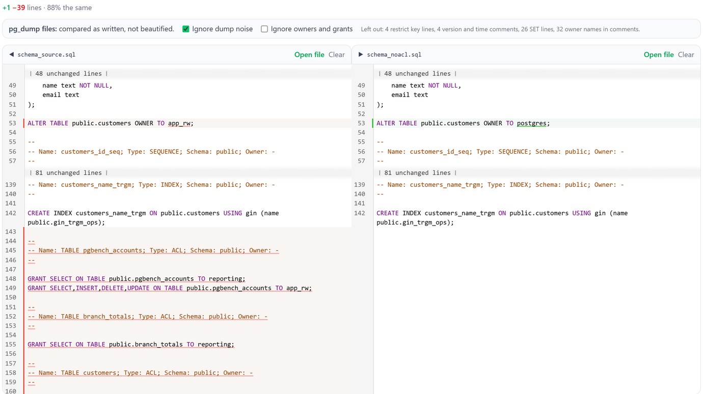Open file for the schema_noacl.sql side
Image resolution: width=703 pixels, height=394 pixels.
(x=659, y=54)
